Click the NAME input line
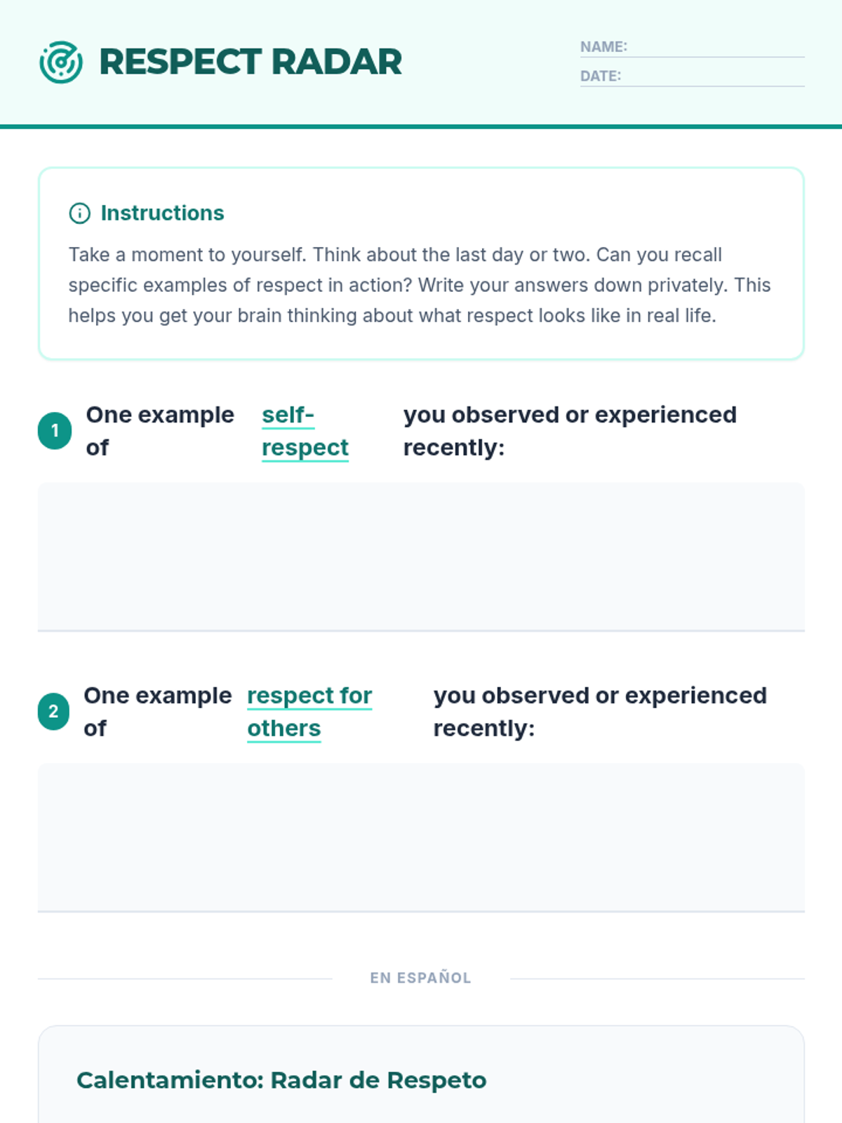Screen dimensions: 842x1123 [716, 48]
